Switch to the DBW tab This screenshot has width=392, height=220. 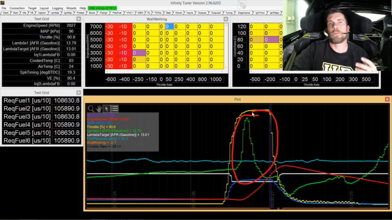coord(140,13)
